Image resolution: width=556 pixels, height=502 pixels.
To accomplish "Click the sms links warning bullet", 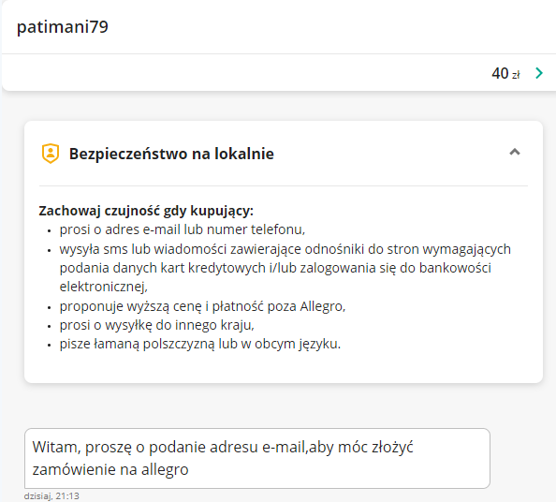I will 285,268.
